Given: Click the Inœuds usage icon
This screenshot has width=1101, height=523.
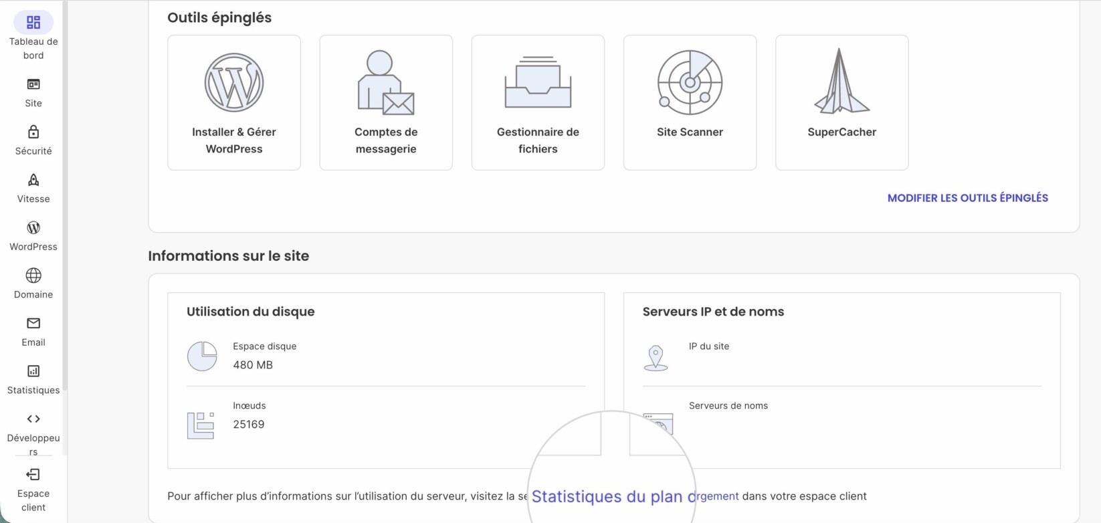Looking at the screenshot, I should [x=201, y=425].
